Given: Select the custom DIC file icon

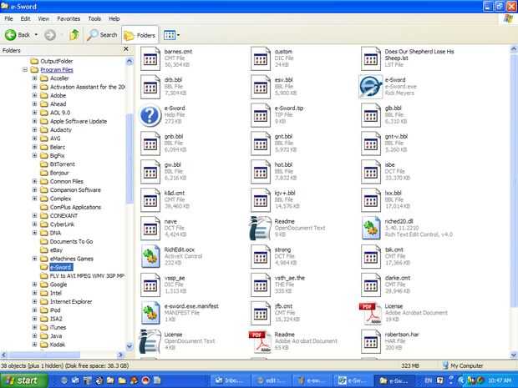Looking at the screenshot, I should tap(261, 58).
